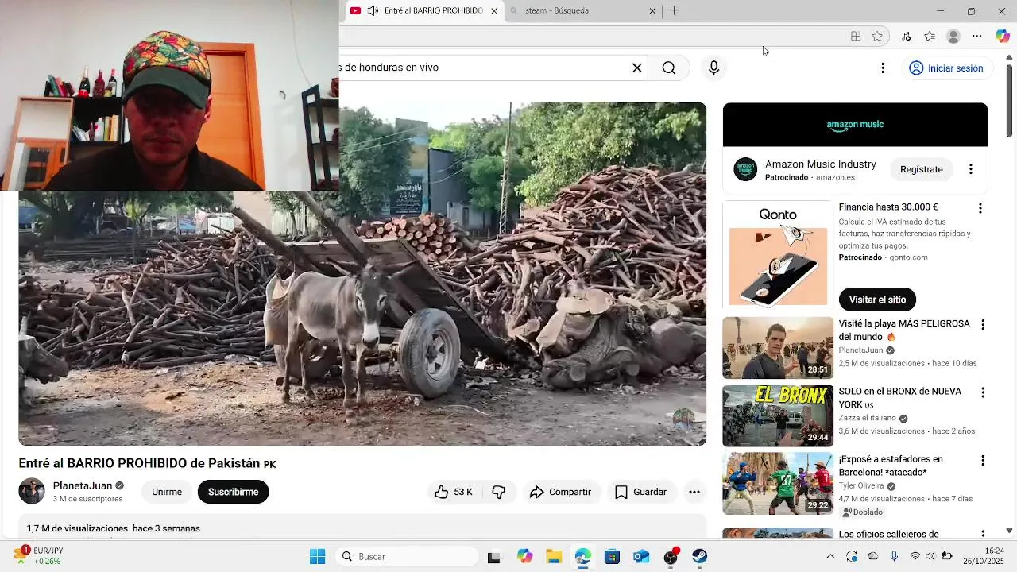
Task: Click Regístrate on the Amazon Music ad
Action: click(x=922, y=169)
